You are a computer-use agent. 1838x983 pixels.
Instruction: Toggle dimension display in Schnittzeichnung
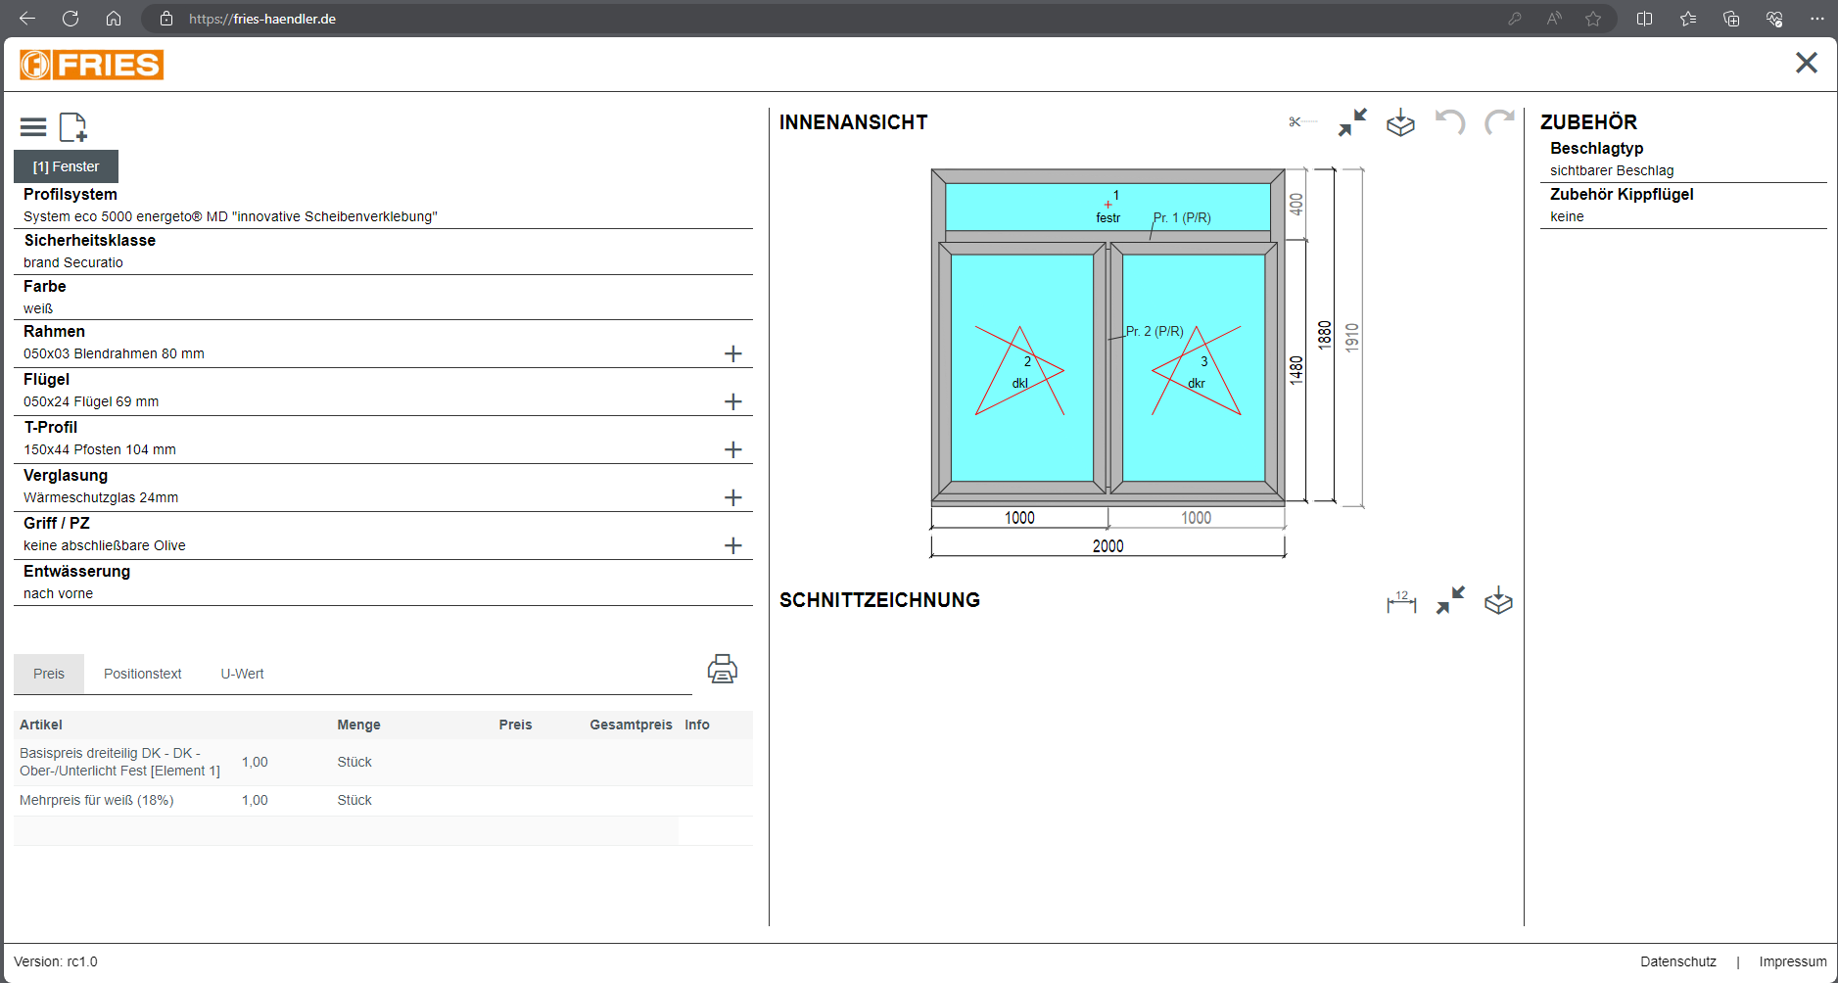point(1401,601)
